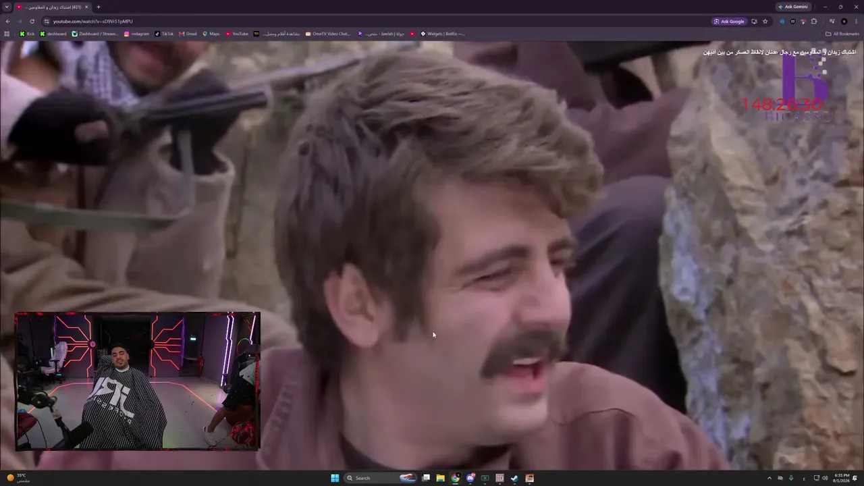Open the All Bookmarks folder
This screenshot has width=864, height=486.
pyautogui.click(x=842, y=34)
